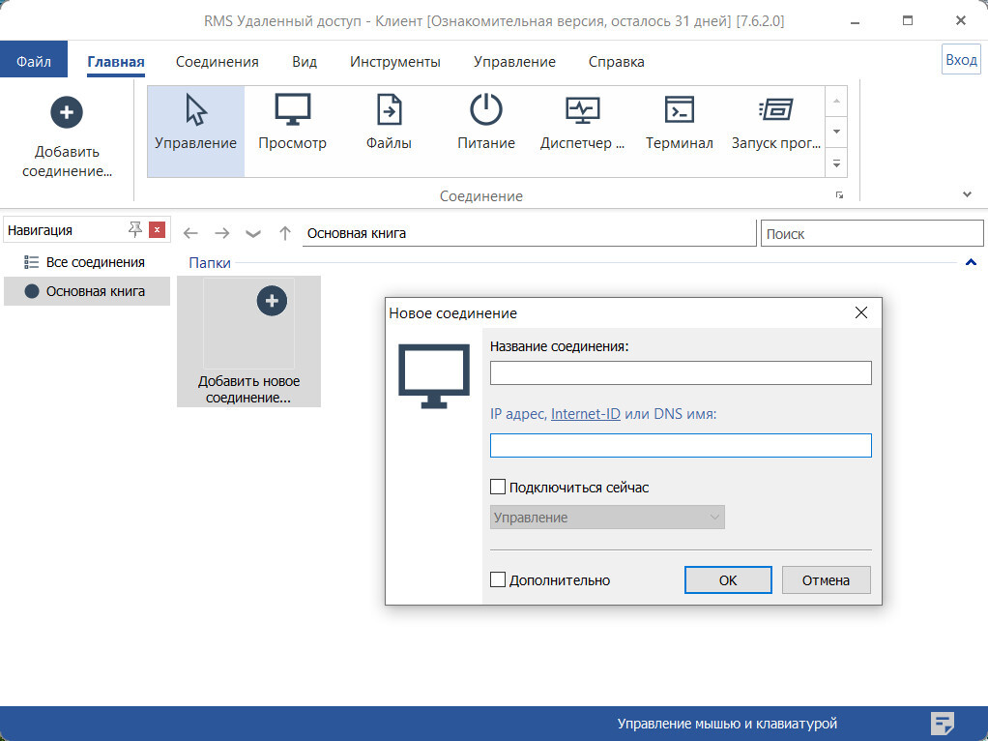The height and width of the screenshot is (741, 988).
Task: Select Все соединения in navigation
Action: 87,262
